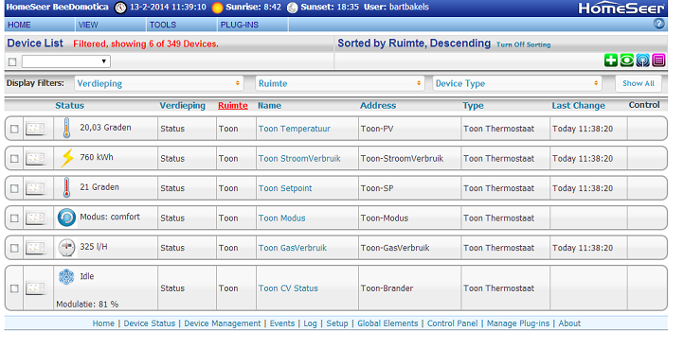Sort by Ruimte column header
684x349 pixels.
tap(233, 105)
